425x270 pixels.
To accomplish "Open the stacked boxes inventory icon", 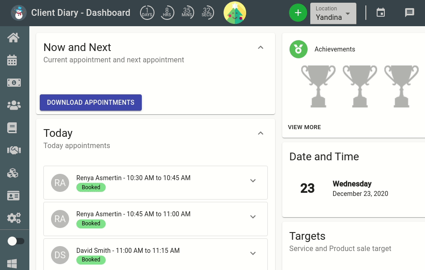I will click(x=13, y=172).
